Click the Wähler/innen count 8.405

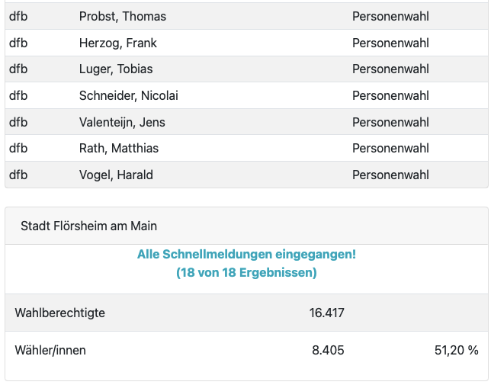pos(328,351)
